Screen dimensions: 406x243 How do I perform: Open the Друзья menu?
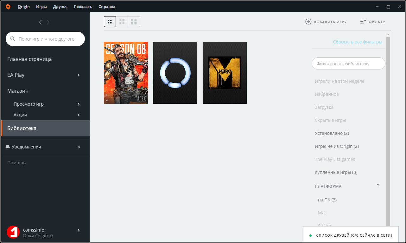pyautogui.click(x=60, y=6)
